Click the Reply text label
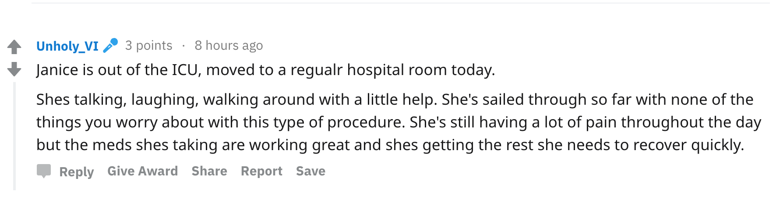Viewport: 776px width, 199px height. pyautogui.click(x=77, y=172)
